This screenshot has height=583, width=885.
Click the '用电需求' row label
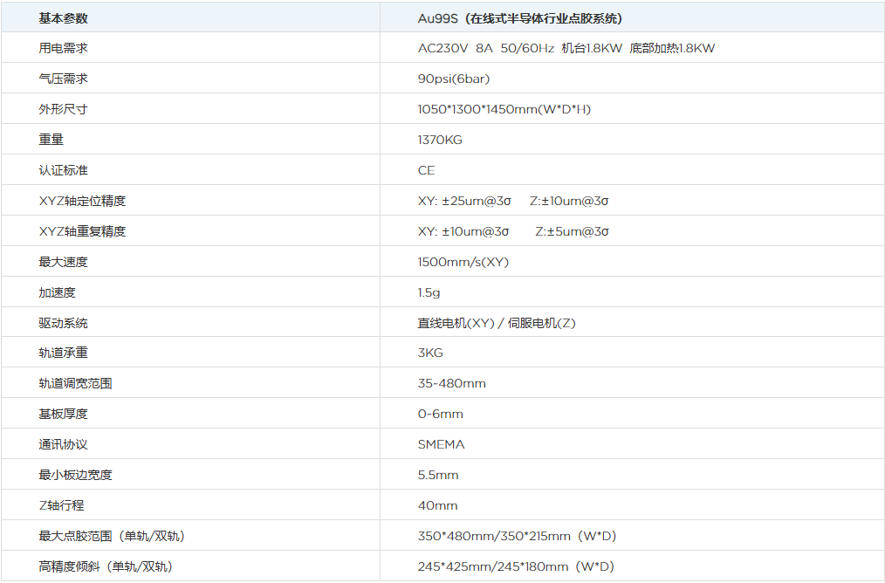click(x=63, y=49)
